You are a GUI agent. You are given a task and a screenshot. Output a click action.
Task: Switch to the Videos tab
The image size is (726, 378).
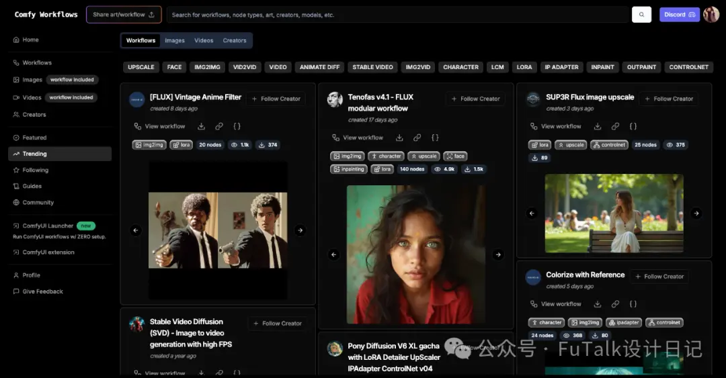204,40
